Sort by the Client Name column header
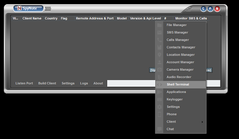This screenshot has height=139, width=239. (x=32, y=18)
